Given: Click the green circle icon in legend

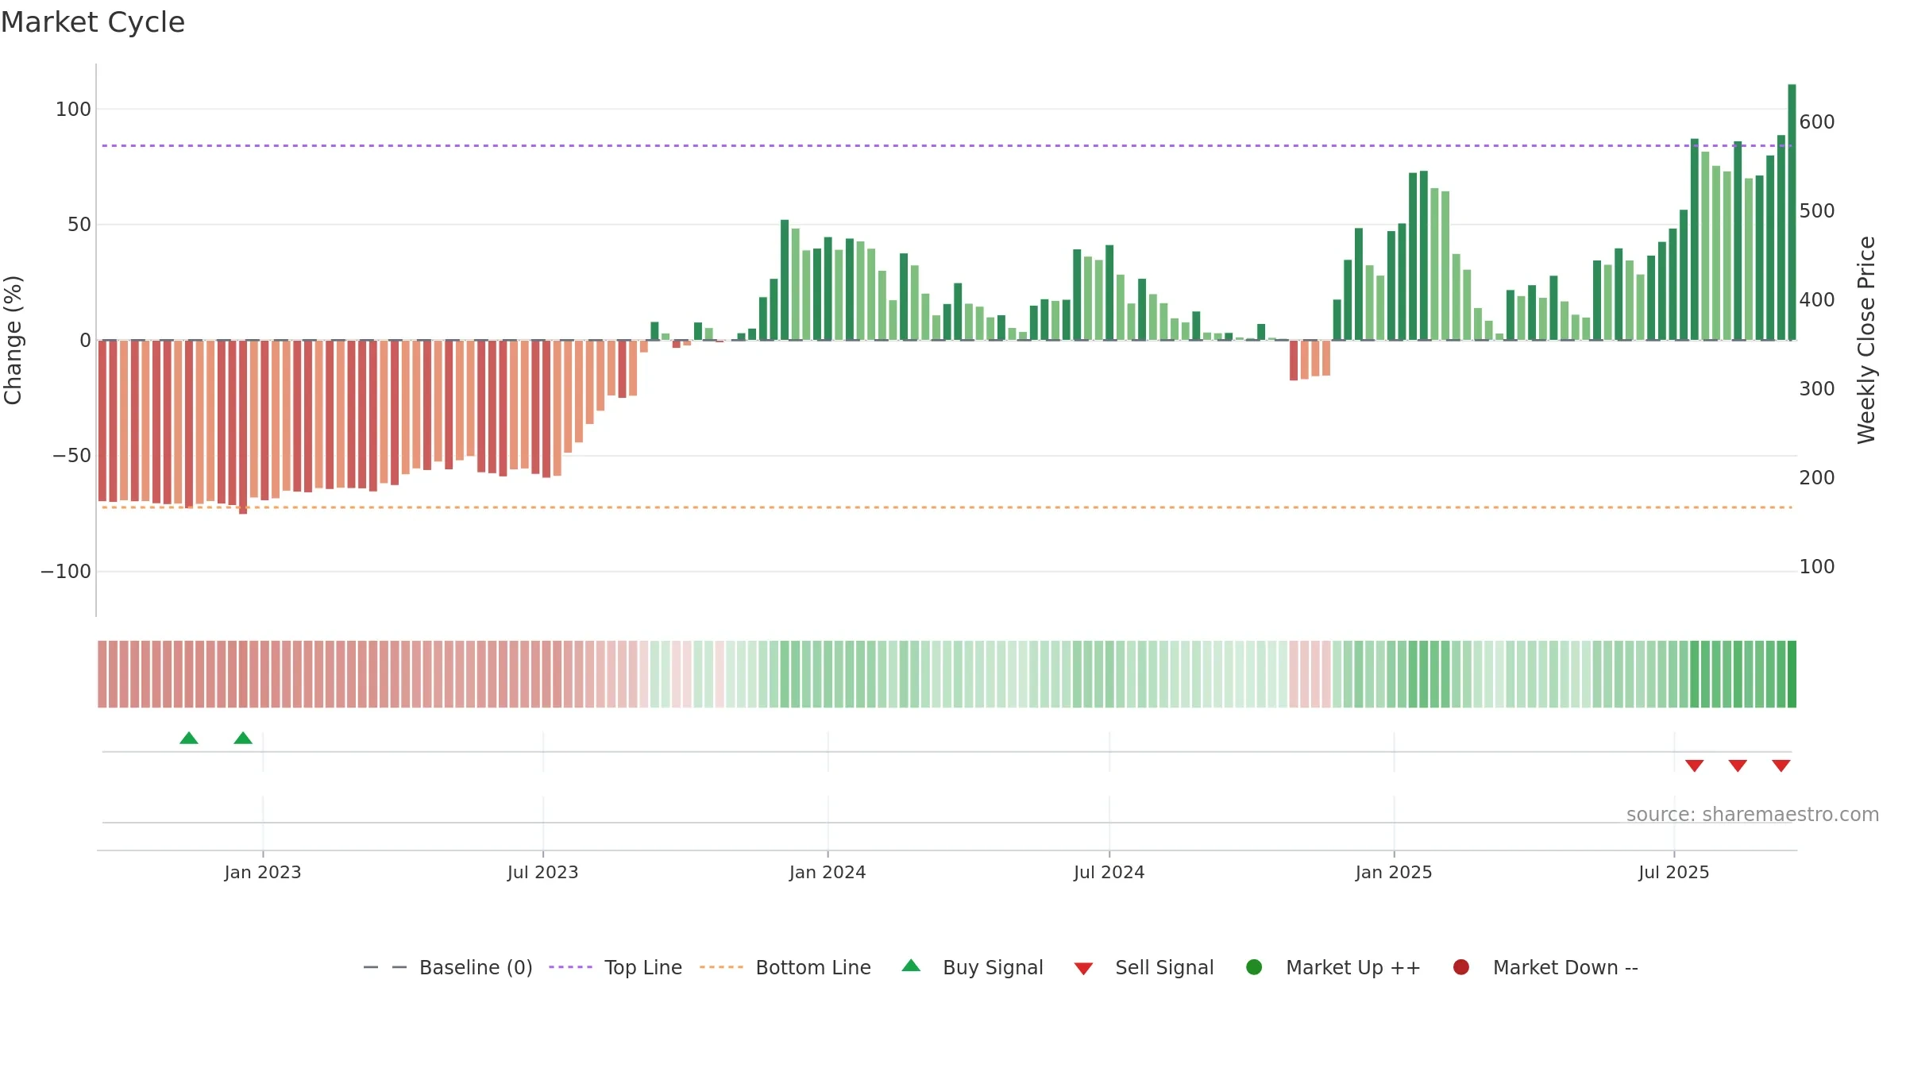Looking at the screenshot, I should coord(1254,967).
